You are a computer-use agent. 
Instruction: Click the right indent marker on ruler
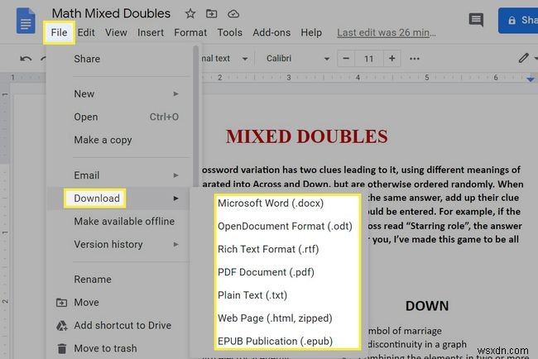(531, 79)
